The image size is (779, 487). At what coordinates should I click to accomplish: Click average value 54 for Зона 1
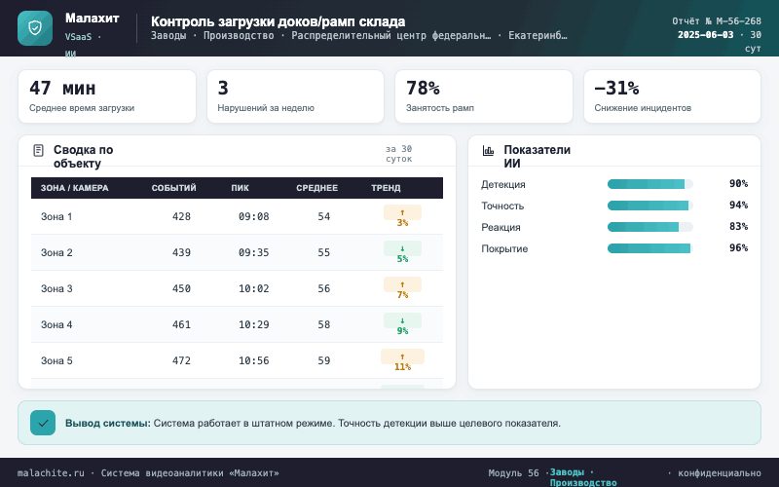click(324, 216)
